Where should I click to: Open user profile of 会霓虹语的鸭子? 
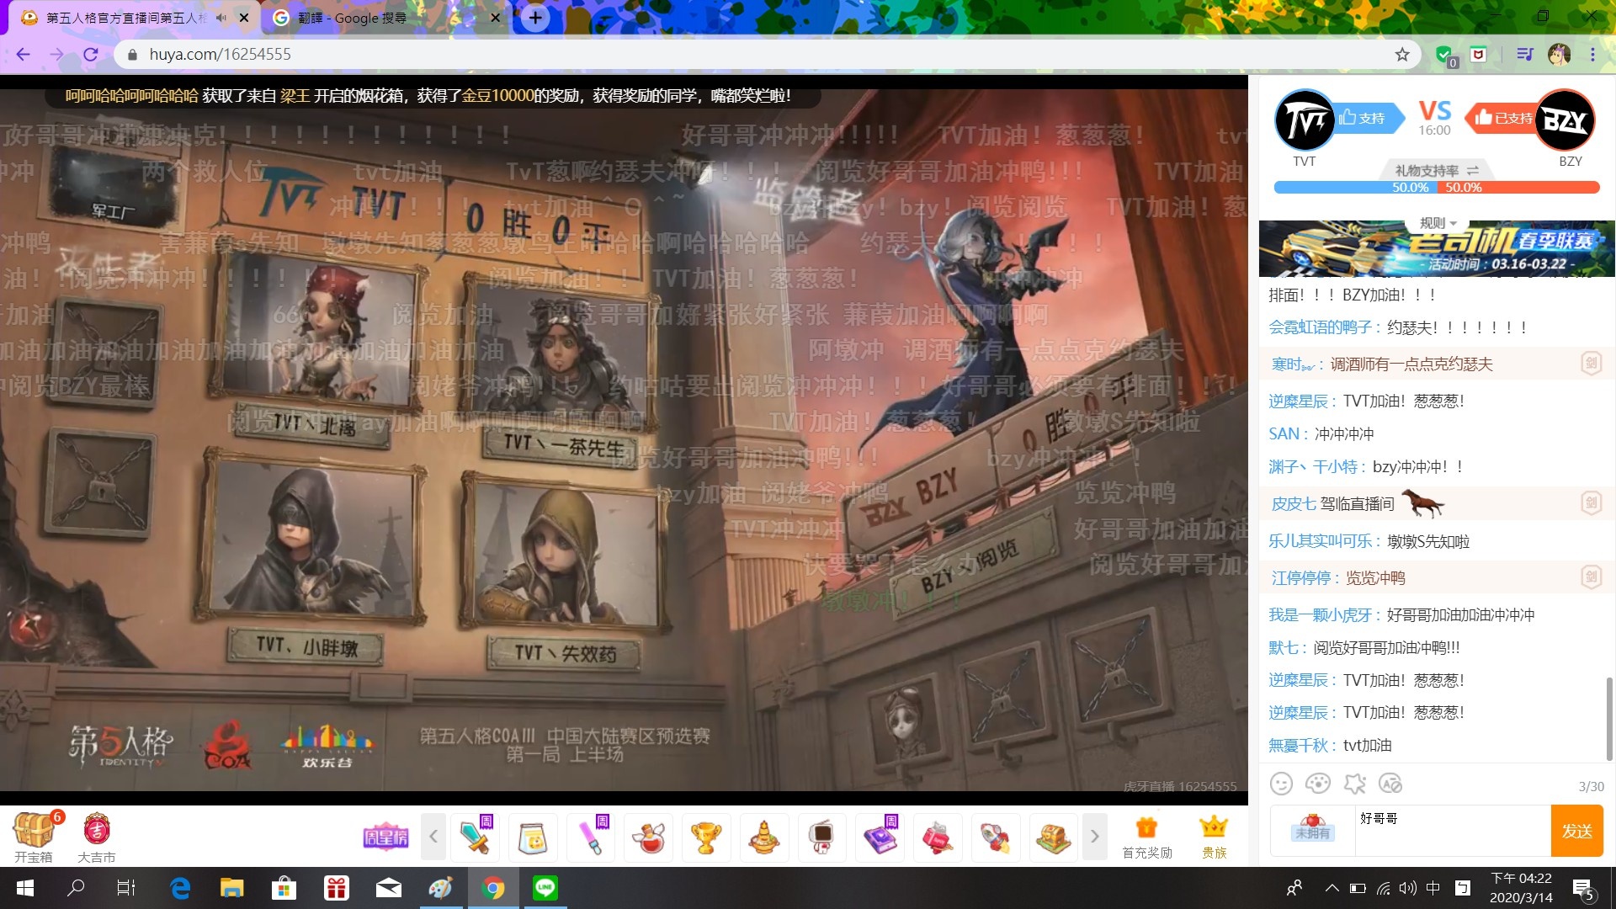(1321, 327)
